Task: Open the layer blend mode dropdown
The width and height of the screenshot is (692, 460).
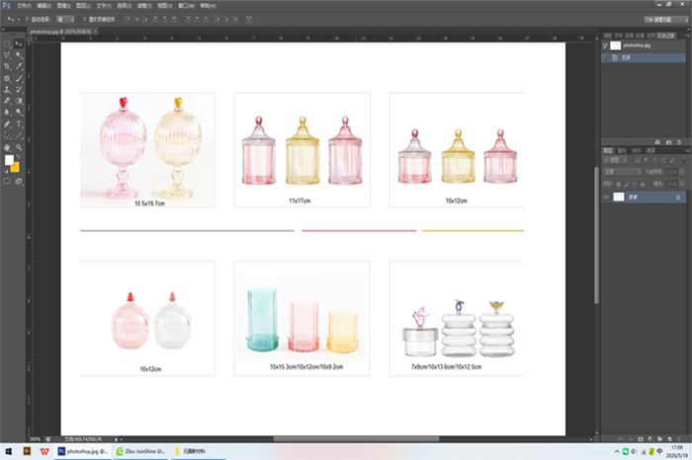Action: 622,172
